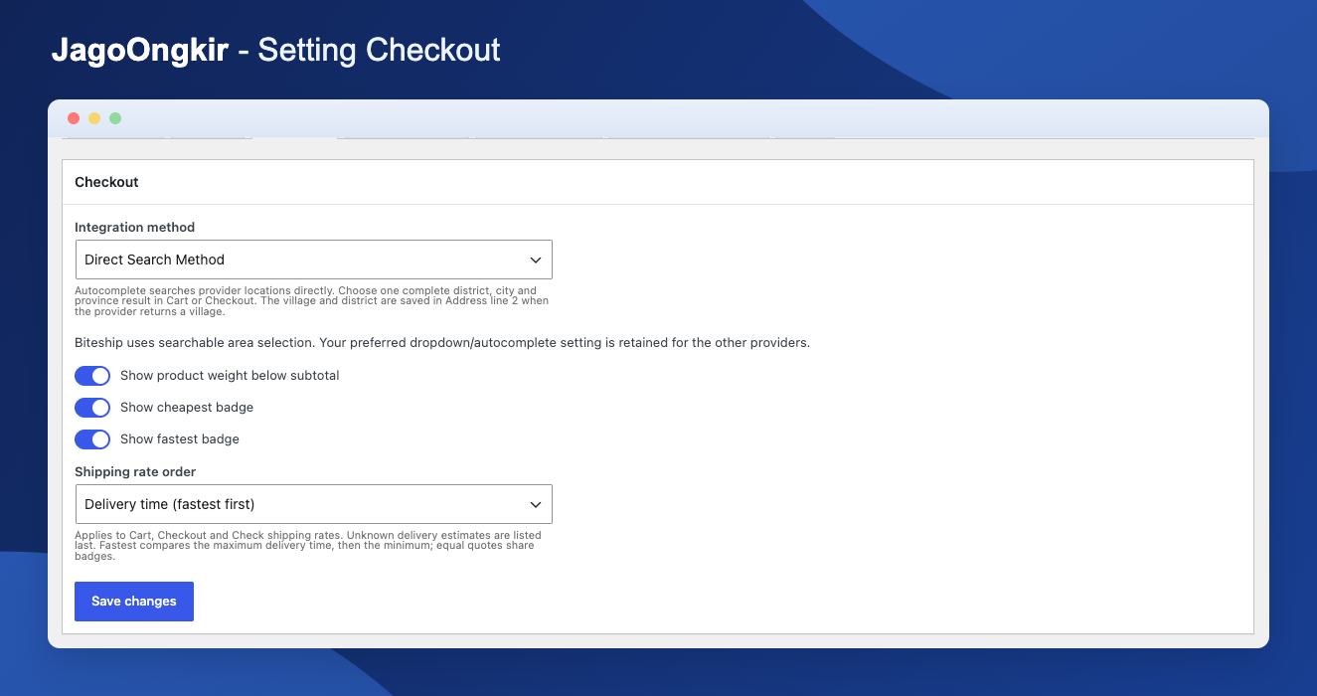Viewport: 1317px width, 696px height.
Task: Click Show product weight below subtotal label
Action: pyautogui.click(x=230, y=376)
